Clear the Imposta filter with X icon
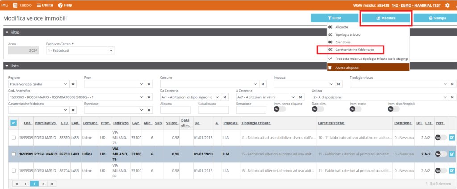The width and height of the screenshot is (457, 189). point(338,84)
